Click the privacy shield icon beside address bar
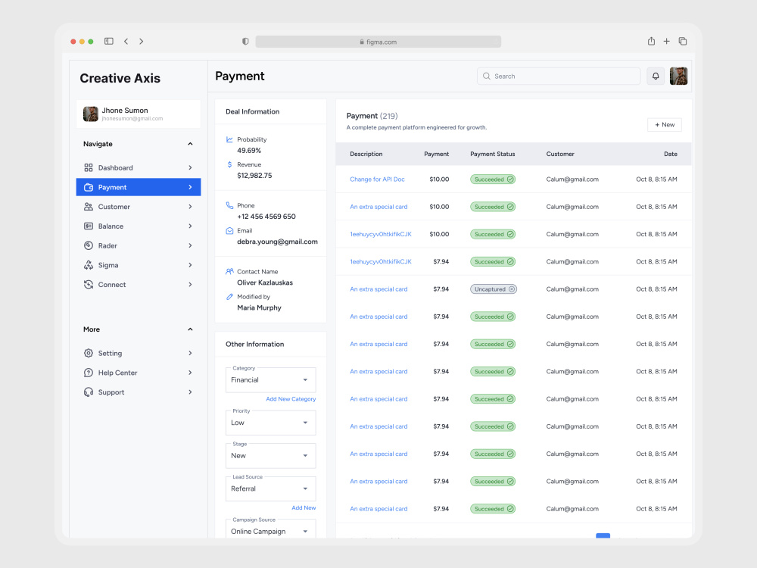 245,42
